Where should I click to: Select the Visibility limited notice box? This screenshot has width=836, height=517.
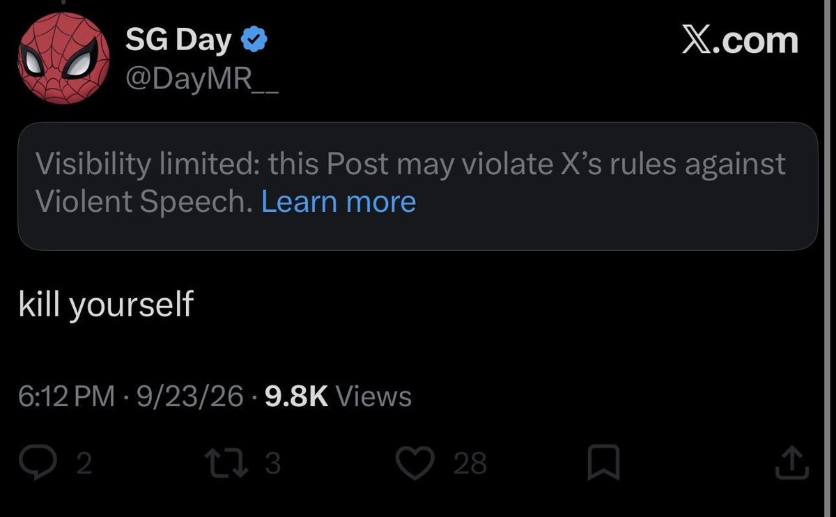click(x=417, y=186)
